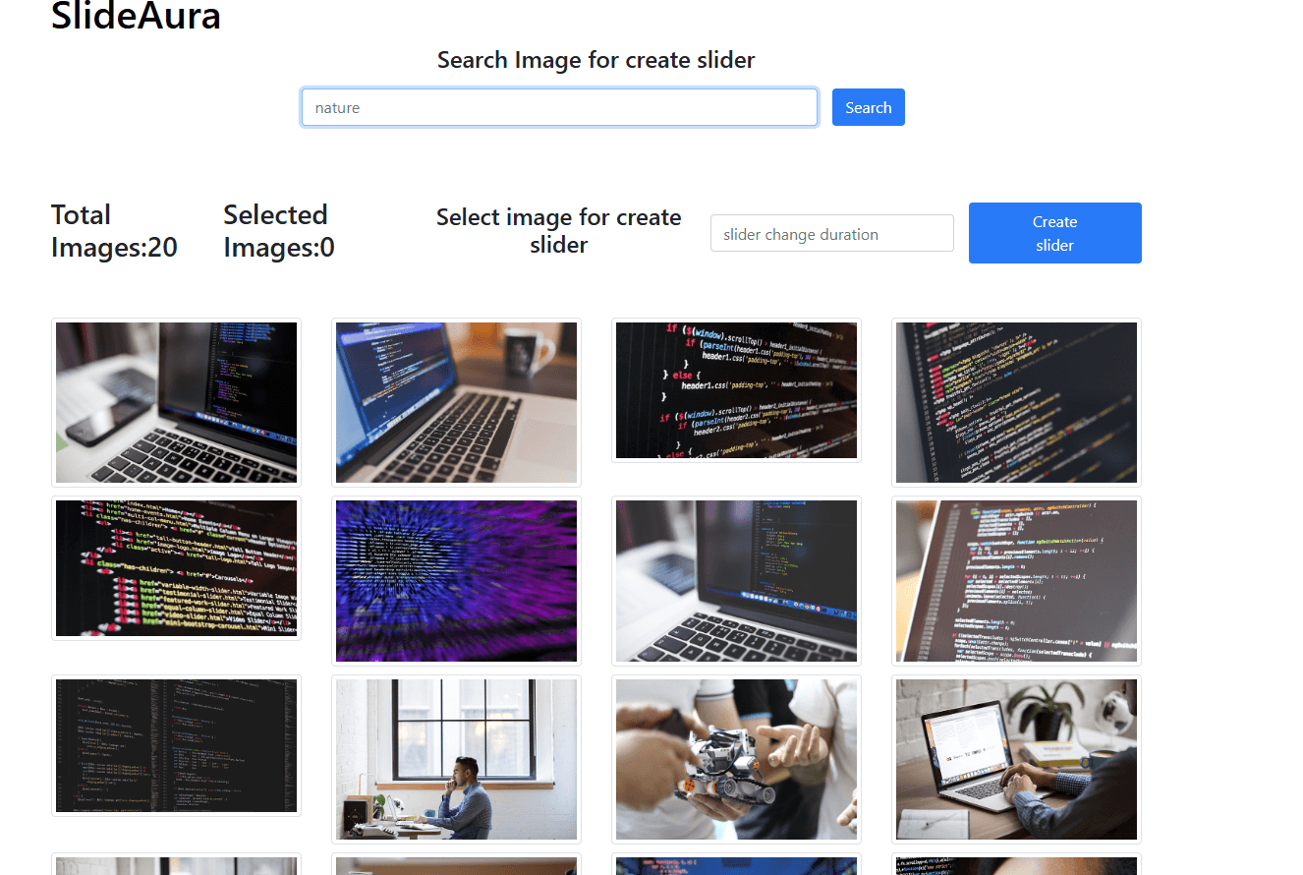Select the man on phone by window image
Image resolution: width=1303 pixels, height=875 pixels.
pyautogui.click(x=456, y=759)
